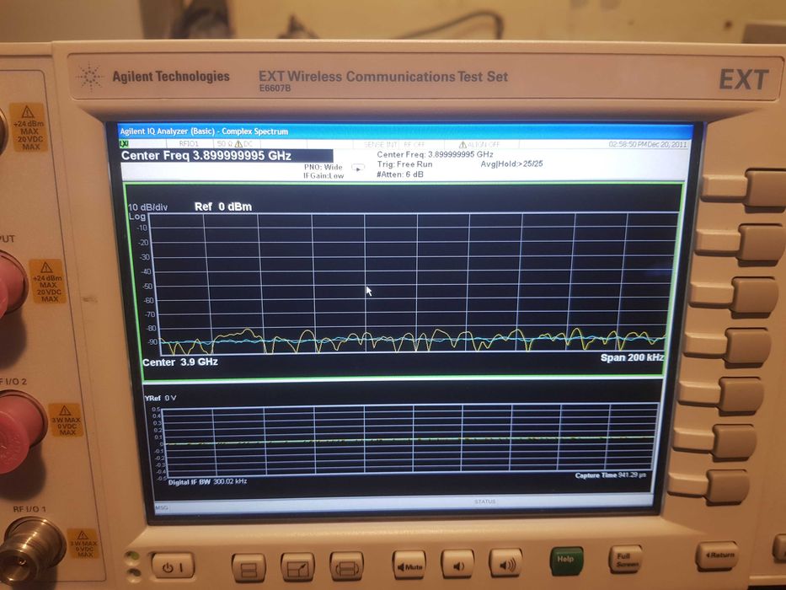Image resolution: width=786 pixels, height=590 pixels.
Task: Click the second 'Center Freq: 3.899999995 GHz' readout
Action: pyautogui.click(x=435, y=154)
